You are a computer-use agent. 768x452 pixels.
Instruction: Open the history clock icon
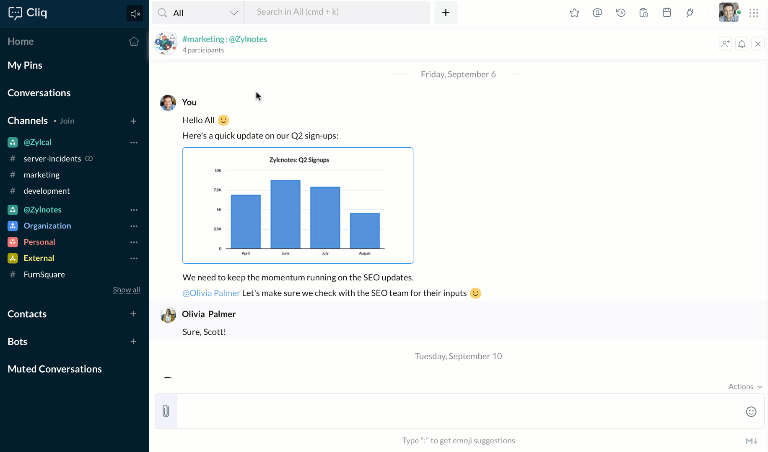(x=620, y=13)
